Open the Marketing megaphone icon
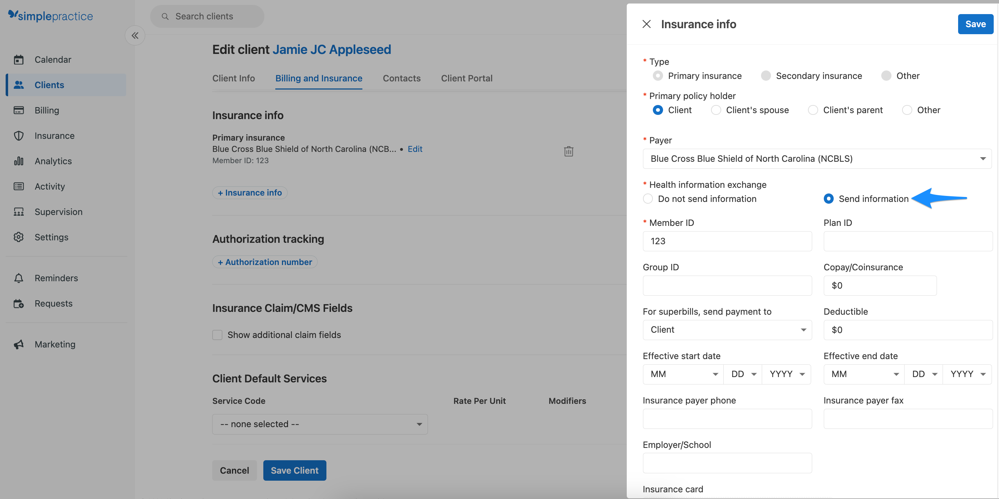Screen dimensions: 999x499 tap(19, 344)
